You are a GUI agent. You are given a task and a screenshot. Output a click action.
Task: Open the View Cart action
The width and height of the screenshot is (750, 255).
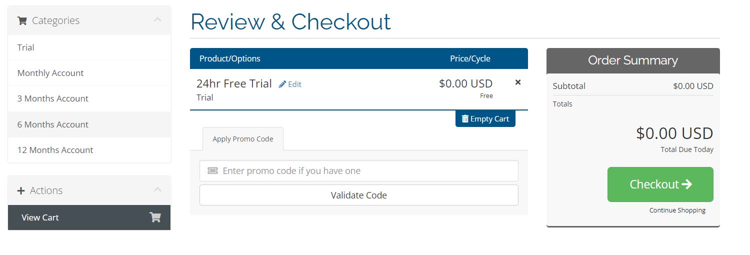tap(40, 217)
